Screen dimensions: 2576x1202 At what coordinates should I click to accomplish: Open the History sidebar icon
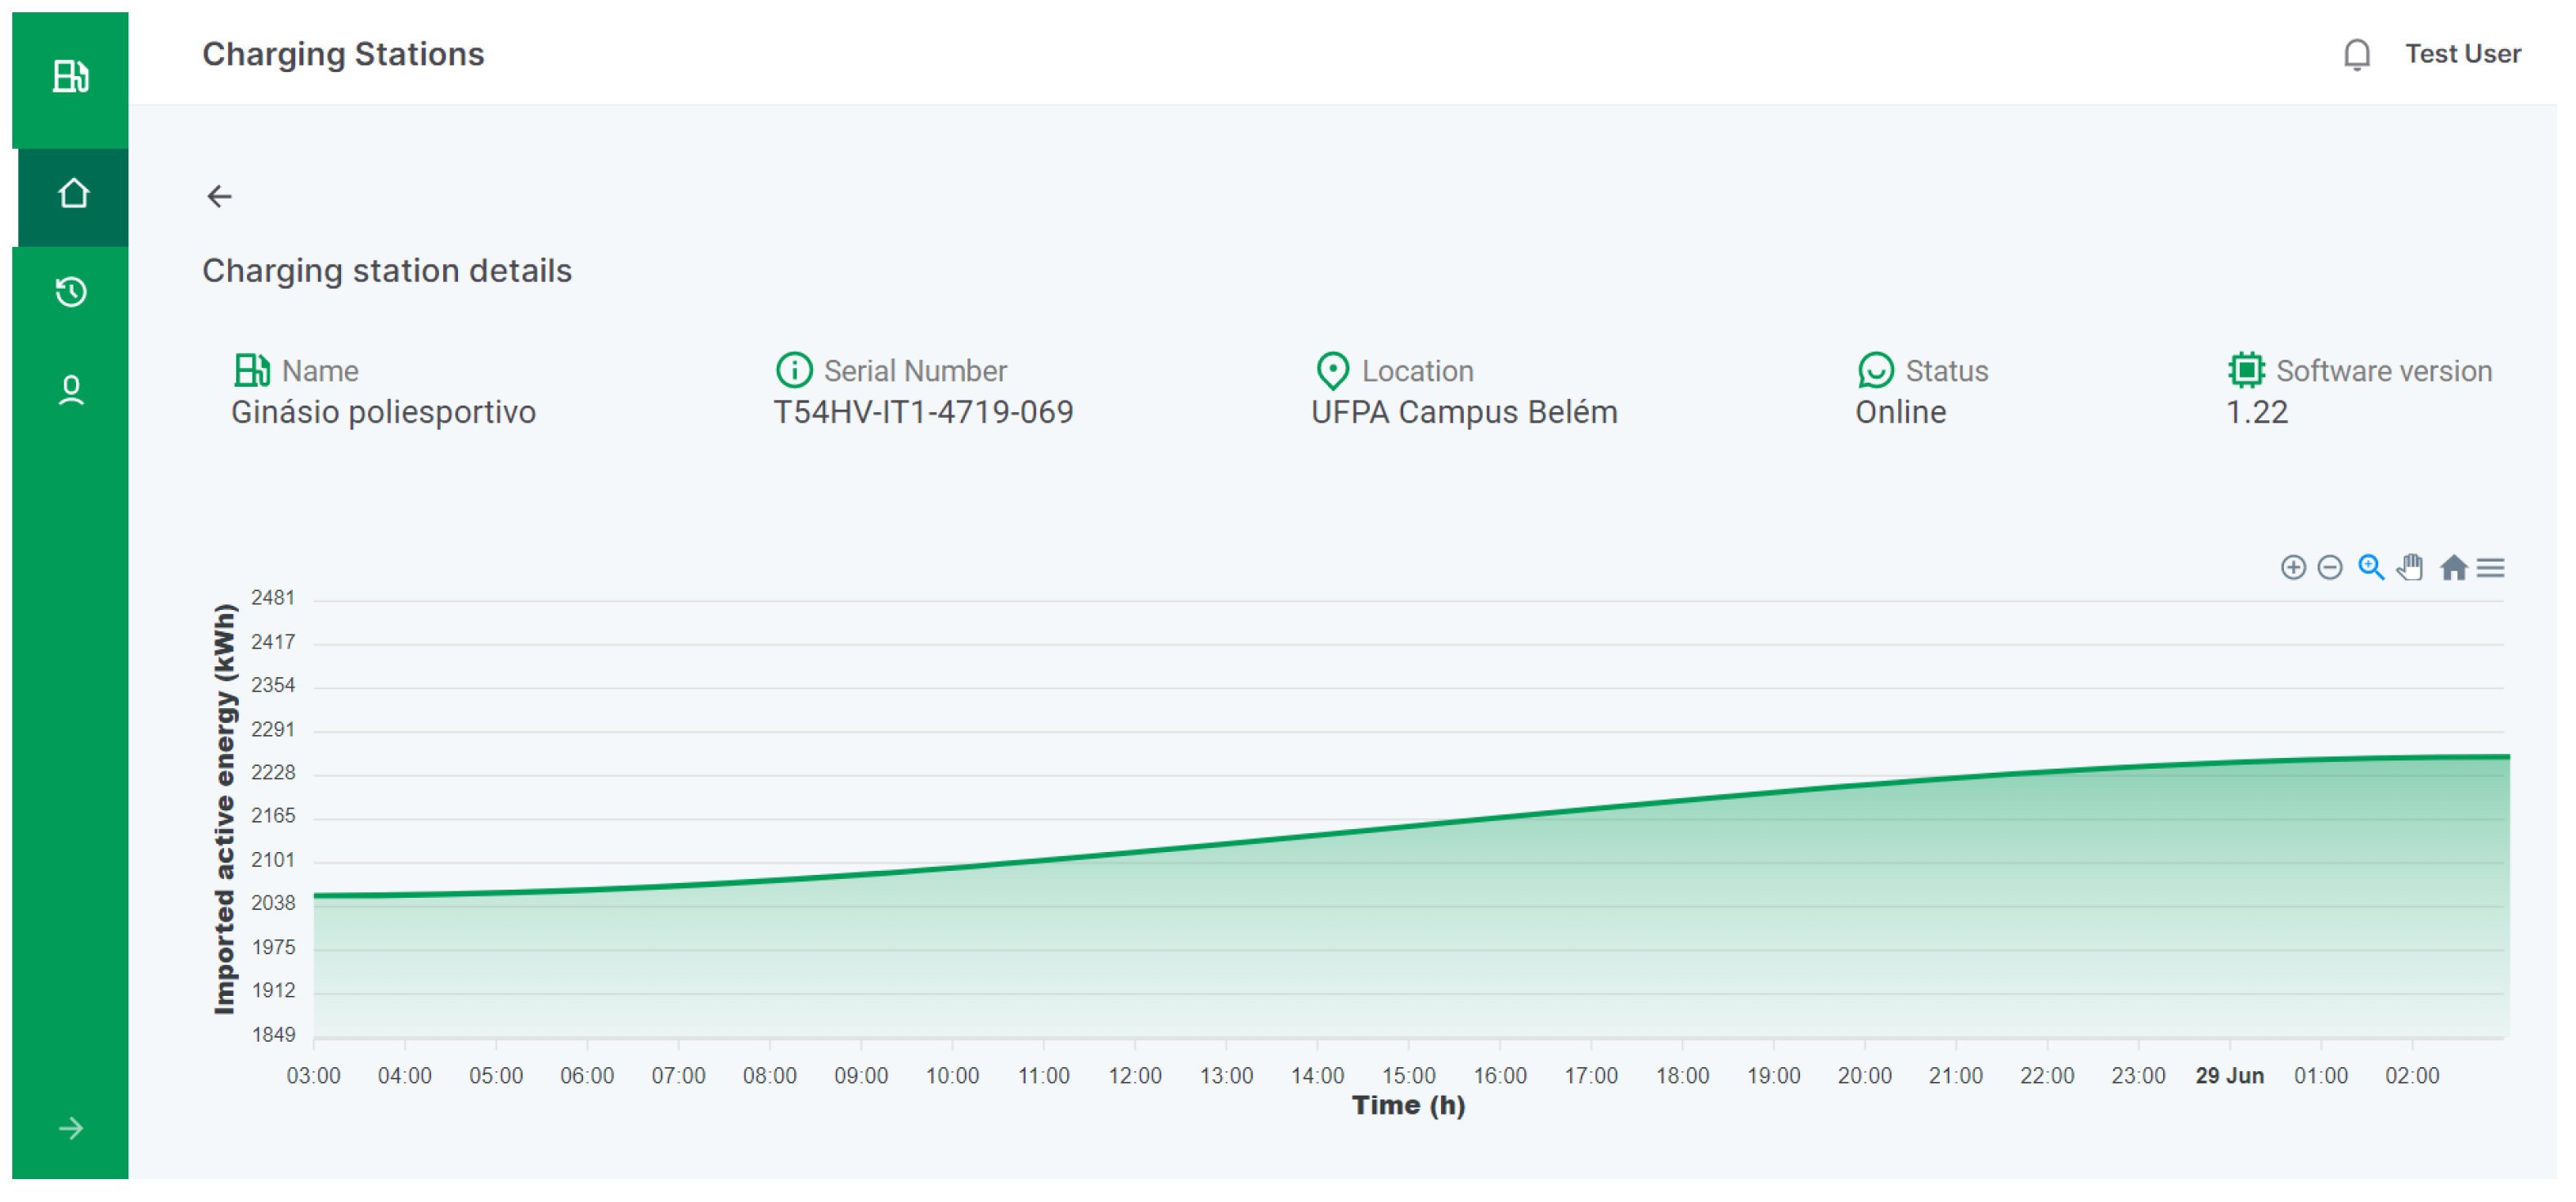tap(71, 292)
